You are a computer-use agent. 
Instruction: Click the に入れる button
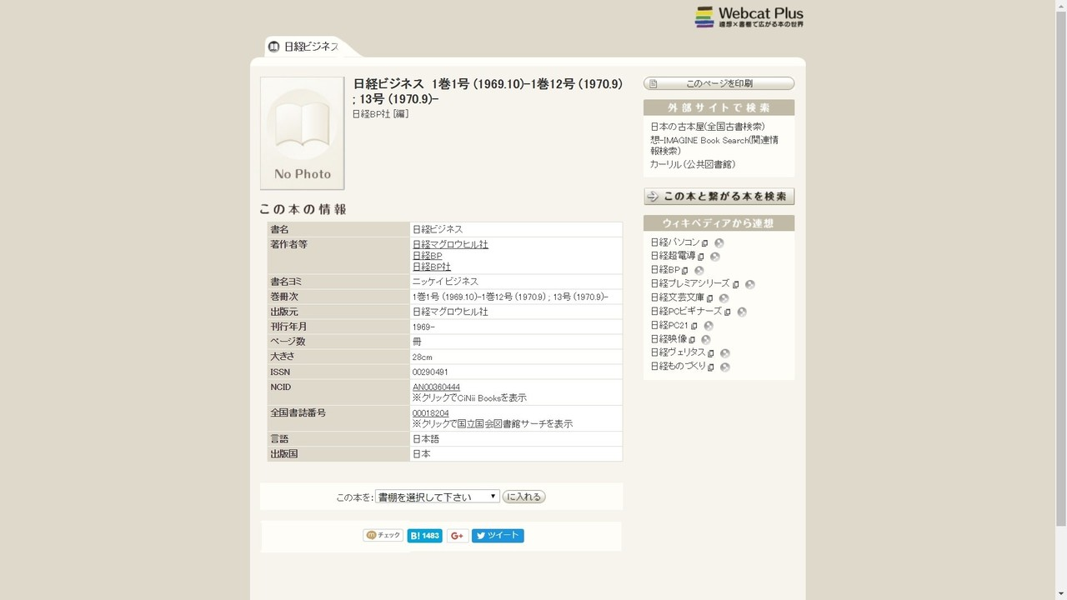[523, 497]
